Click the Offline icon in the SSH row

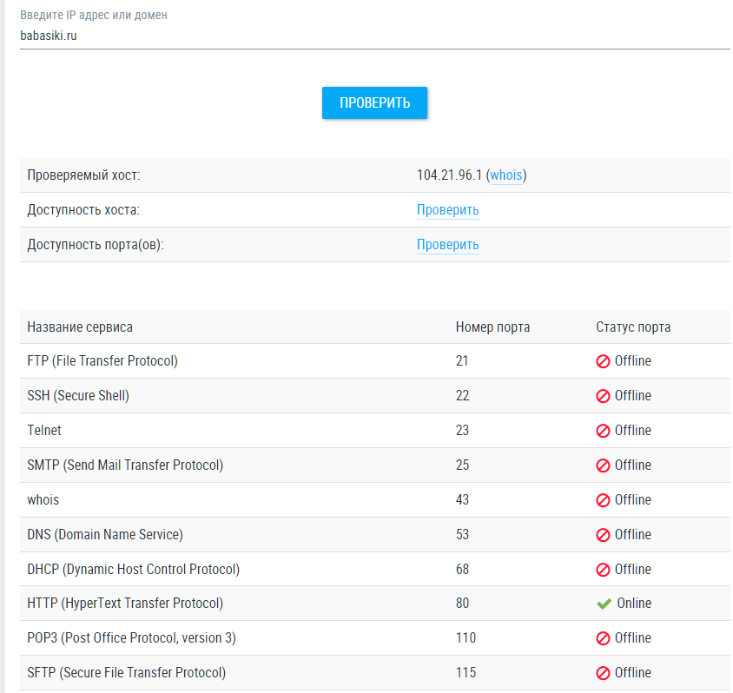pos(603,396)
